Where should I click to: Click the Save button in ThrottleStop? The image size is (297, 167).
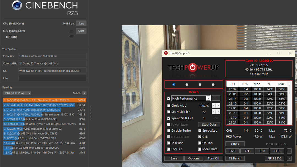pos(174,158)
